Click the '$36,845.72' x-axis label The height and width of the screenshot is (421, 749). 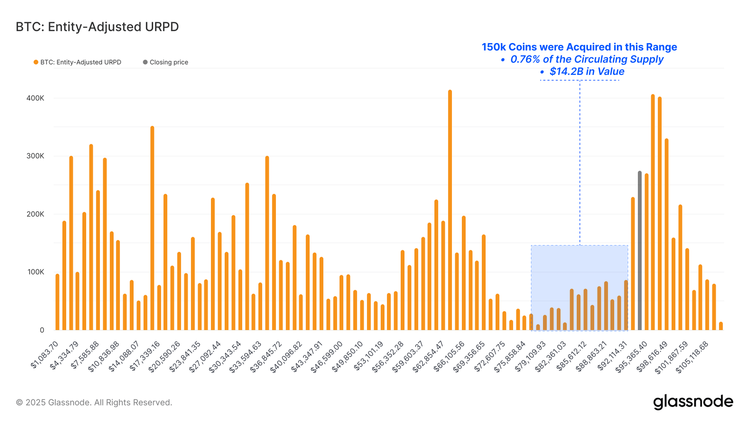coord(266,357)
